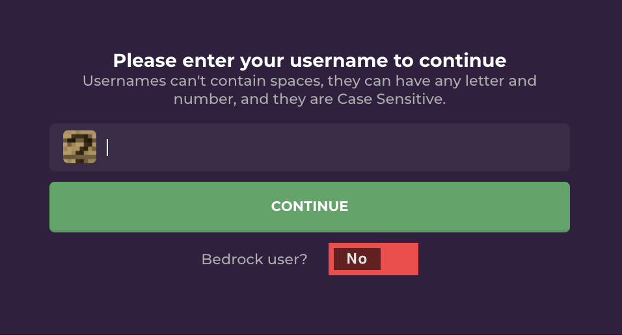Click the far right end of the username input bar

click(x=556, y=147)
